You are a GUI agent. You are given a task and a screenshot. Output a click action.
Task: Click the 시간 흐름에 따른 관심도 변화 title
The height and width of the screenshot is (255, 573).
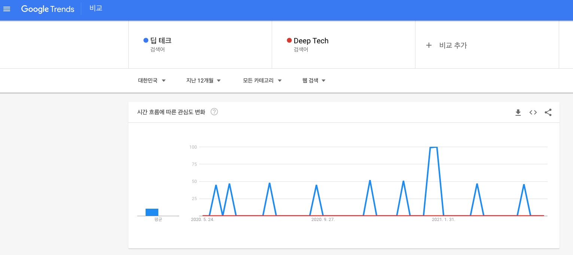171,112
